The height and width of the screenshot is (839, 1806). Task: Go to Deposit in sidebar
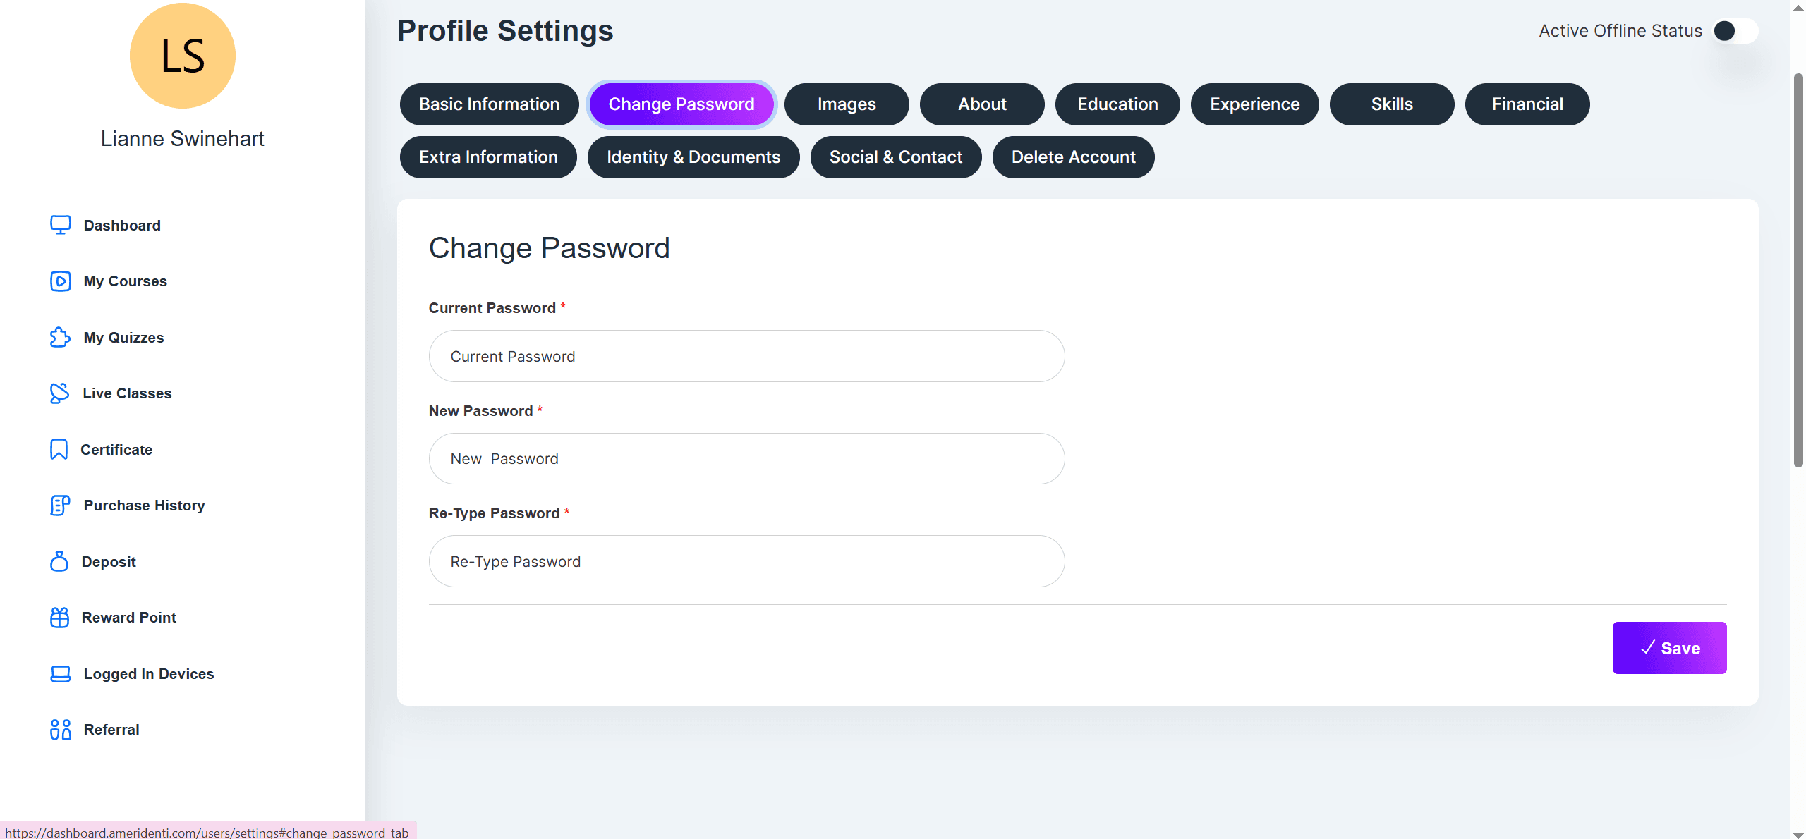pyautogui.click(x=109, y=561)
